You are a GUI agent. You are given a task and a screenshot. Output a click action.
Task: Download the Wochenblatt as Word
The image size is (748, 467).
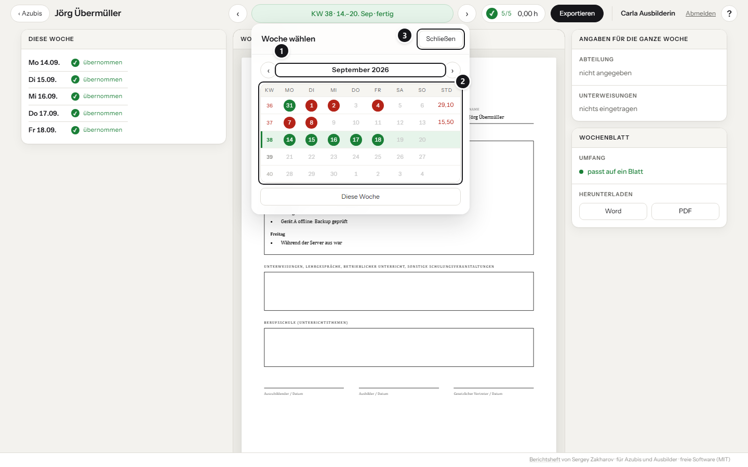coord(613,211)
